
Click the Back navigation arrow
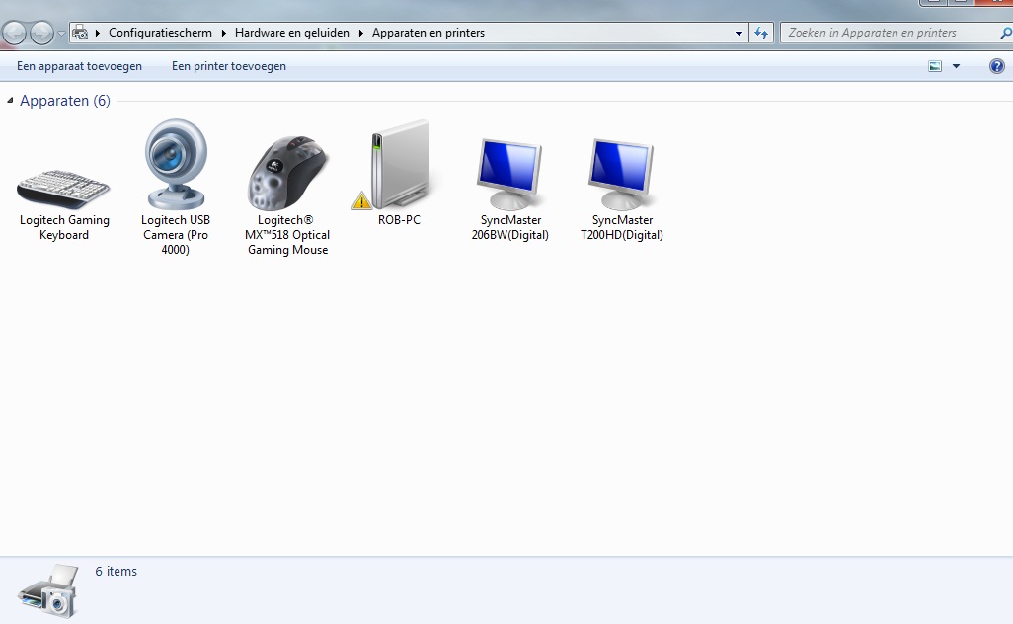(14, 33)
